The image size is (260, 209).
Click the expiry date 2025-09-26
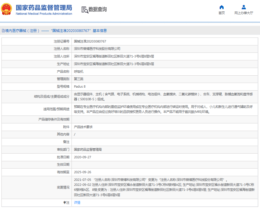(82, 172)
